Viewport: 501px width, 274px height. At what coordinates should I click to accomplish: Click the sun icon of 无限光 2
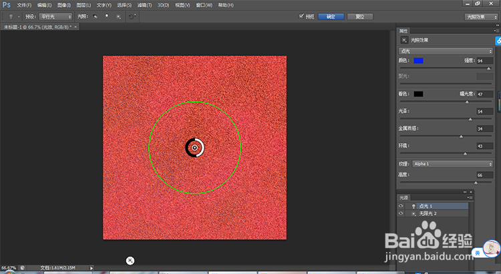click(413, 214)
